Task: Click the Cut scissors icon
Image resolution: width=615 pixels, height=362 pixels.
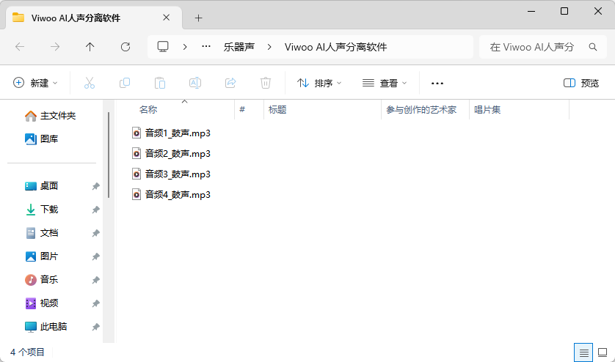Action: pos(90,83)
